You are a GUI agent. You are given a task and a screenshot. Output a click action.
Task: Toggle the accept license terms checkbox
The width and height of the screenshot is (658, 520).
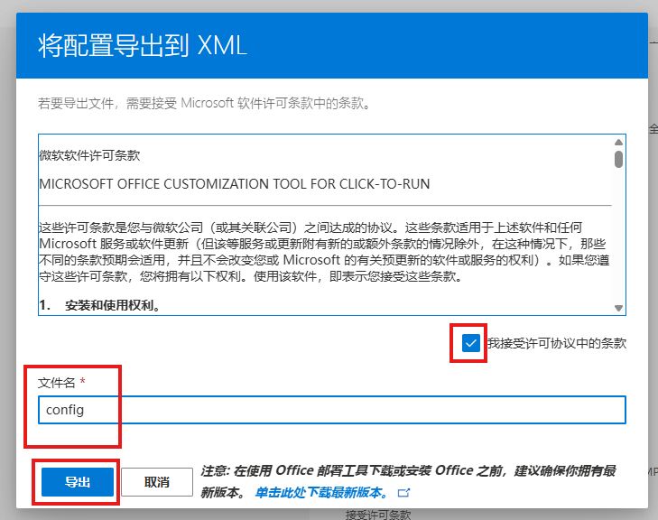tap(470, 343)
